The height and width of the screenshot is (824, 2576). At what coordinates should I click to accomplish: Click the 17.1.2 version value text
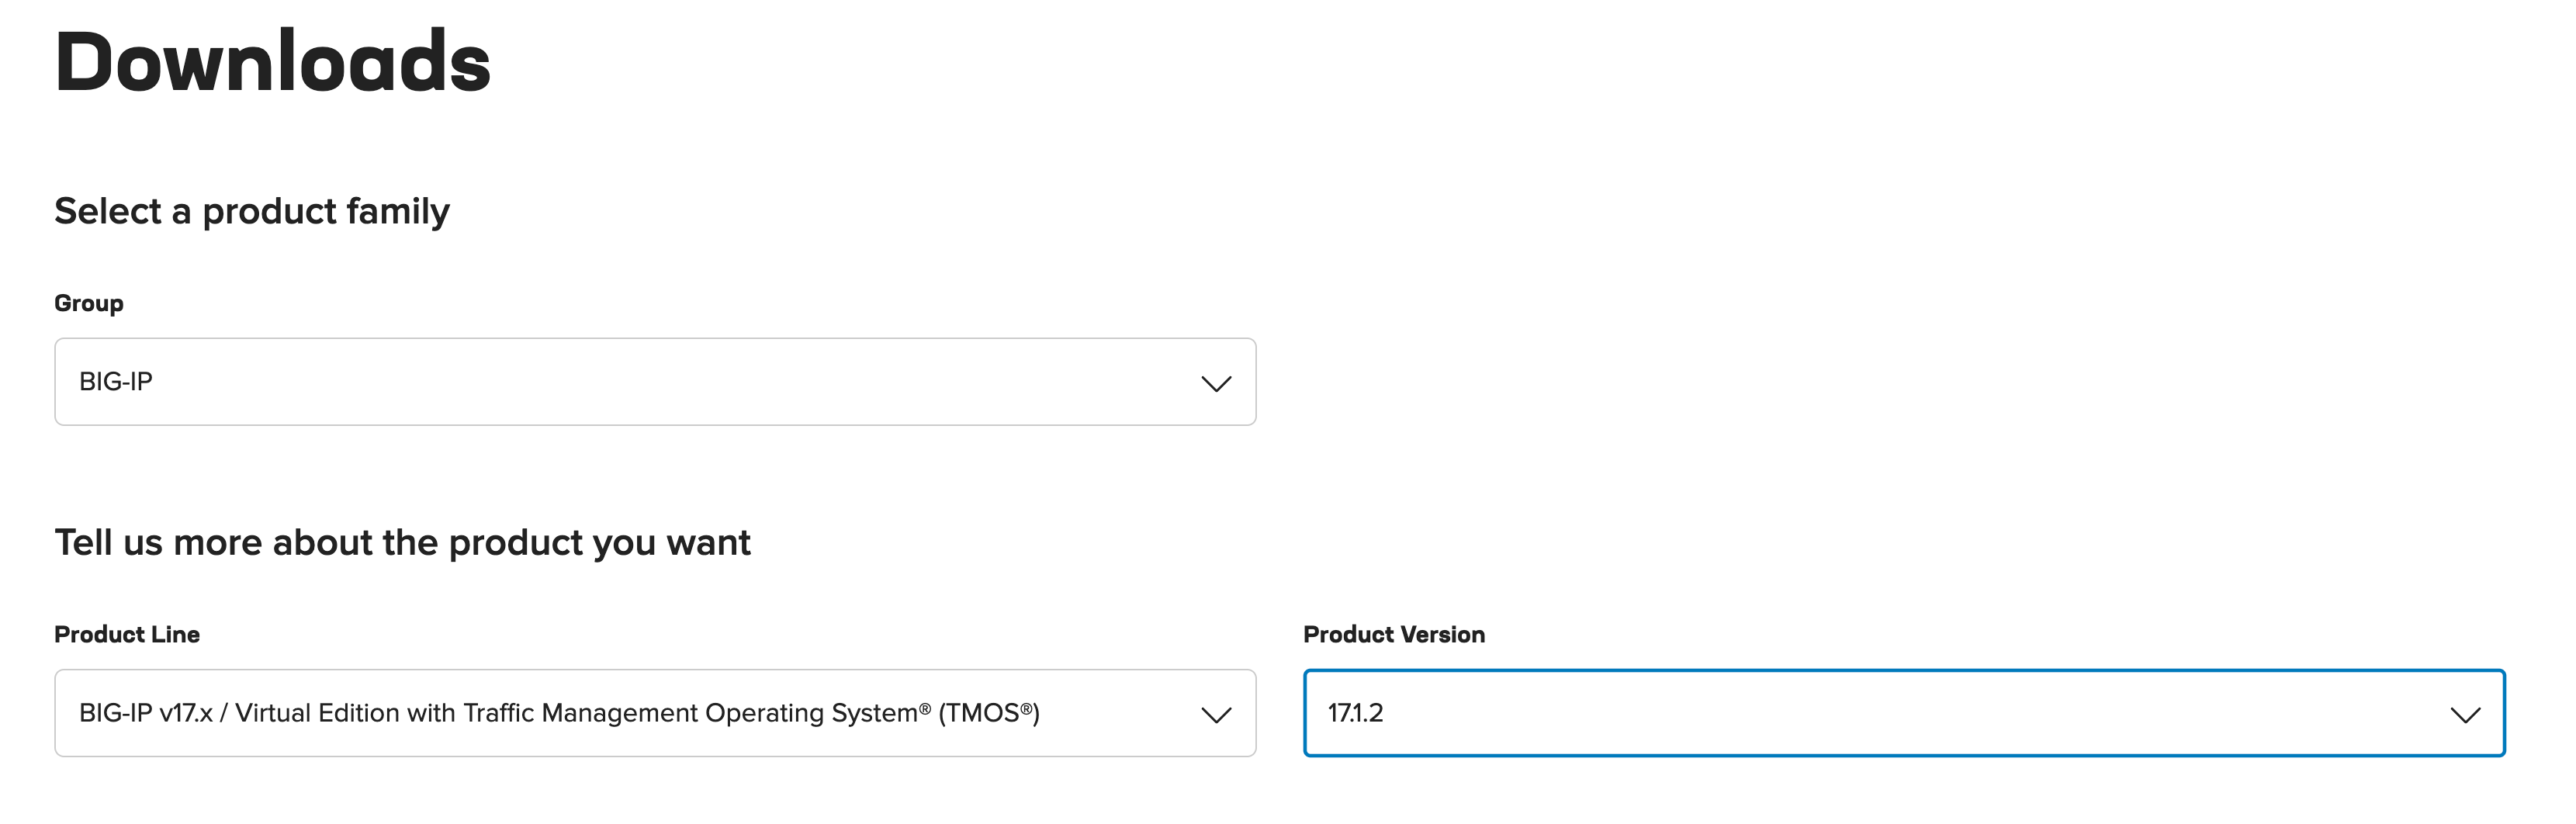click(1355, 713)
